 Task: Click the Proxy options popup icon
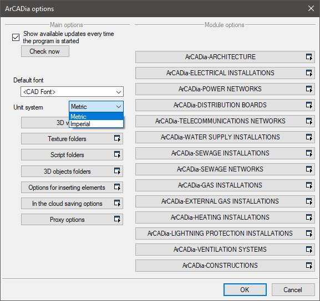[x=117, y=219]
